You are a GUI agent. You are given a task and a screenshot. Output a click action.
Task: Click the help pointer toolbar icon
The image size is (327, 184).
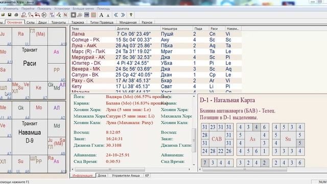tap(131, 15)
